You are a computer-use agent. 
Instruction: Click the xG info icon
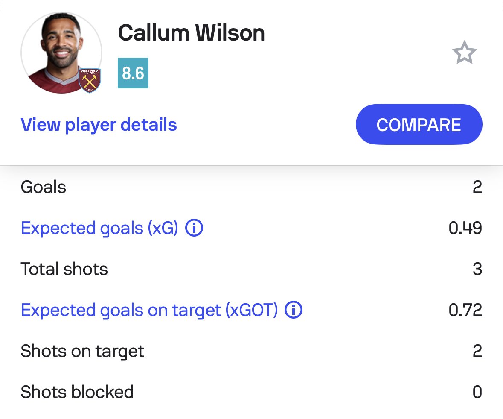click(194, 228)
